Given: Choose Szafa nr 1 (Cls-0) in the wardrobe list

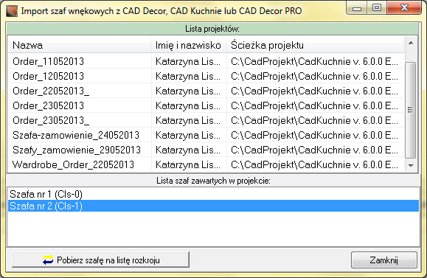Looking at the screenshot, I should (x=213, y=194).
